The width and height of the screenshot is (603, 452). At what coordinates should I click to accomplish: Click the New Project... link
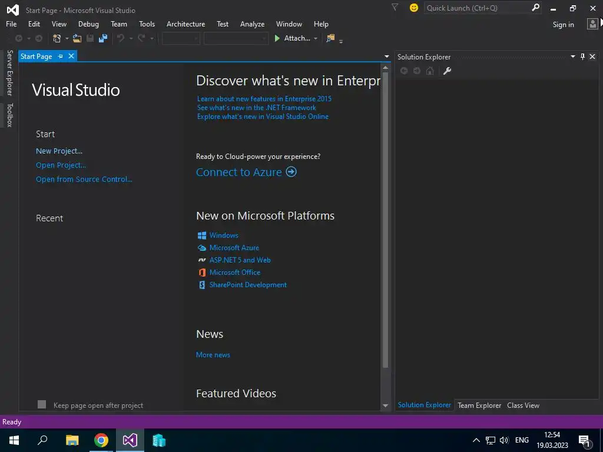(x=59, y=151)
